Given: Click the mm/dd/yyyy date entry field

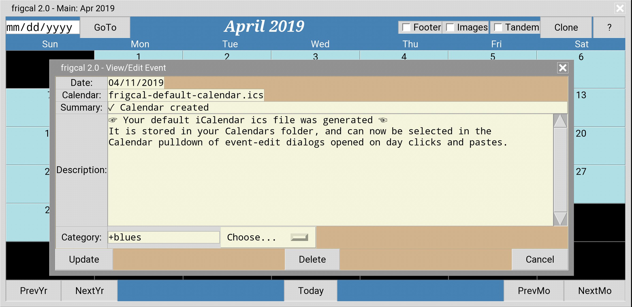Looking at the screenshot, I should [x=43, y=27].
